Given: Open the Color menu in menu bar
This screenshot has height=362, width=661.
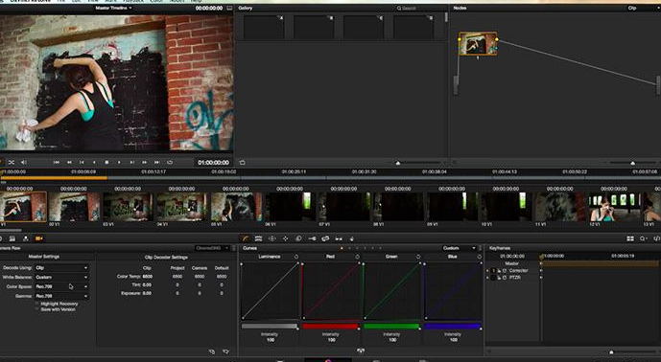Looking at the screenshot, I should point(156,1).
